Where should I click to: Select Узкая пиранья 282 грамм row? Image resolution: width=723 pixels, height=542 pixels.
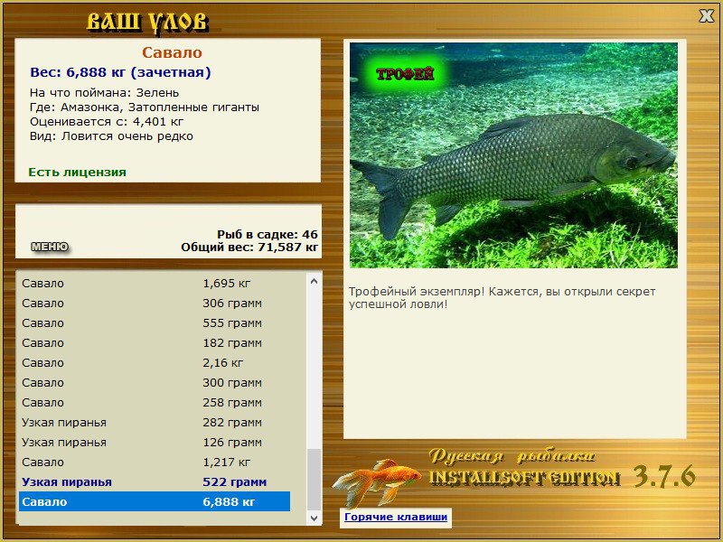tap(155, 422)
